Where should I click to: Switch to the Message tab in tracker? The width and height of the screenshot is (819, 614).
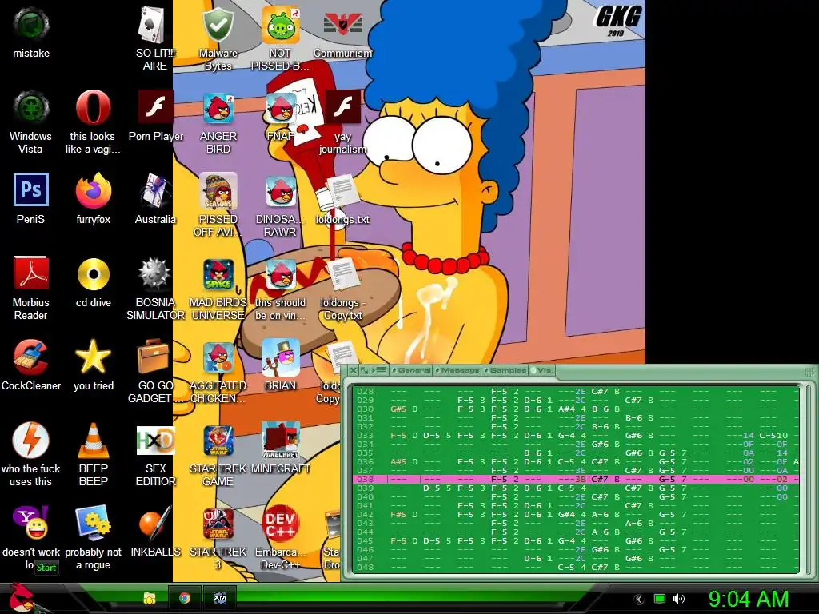click(x=457, y=370)
